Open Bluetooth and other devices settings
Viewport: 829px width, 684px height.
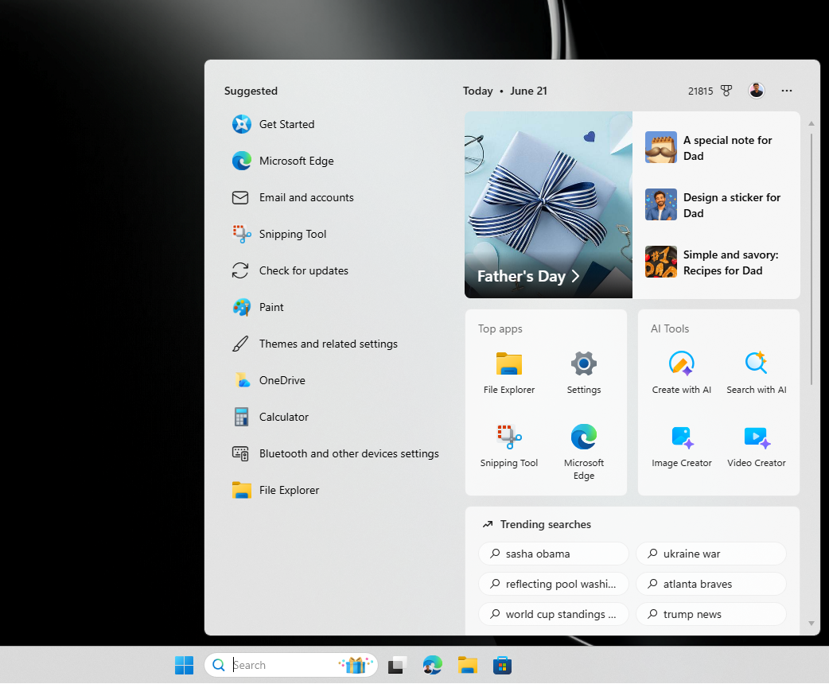[x=334, y=453]
